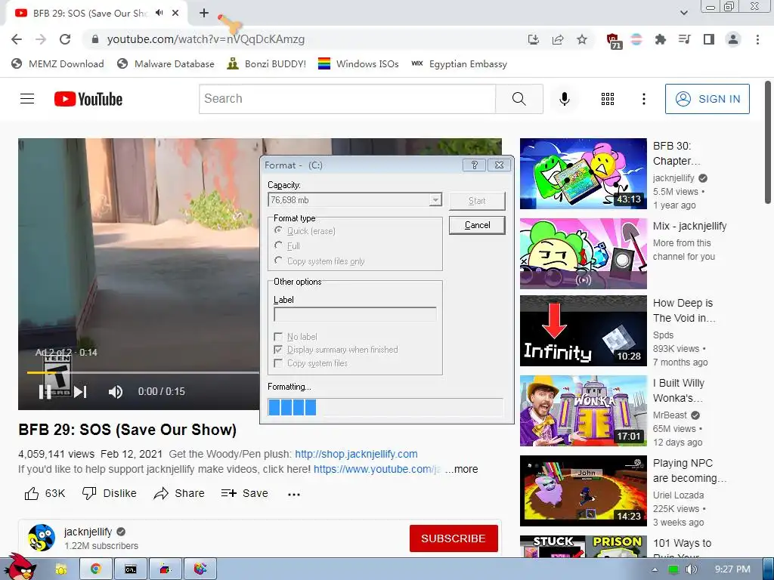Screen dimensions: 774x580
Task: Open Chrome in the taskbar
Action: click(96, 569)
